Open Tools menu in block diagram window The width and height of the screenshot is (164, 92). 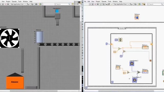pos(109,2)
